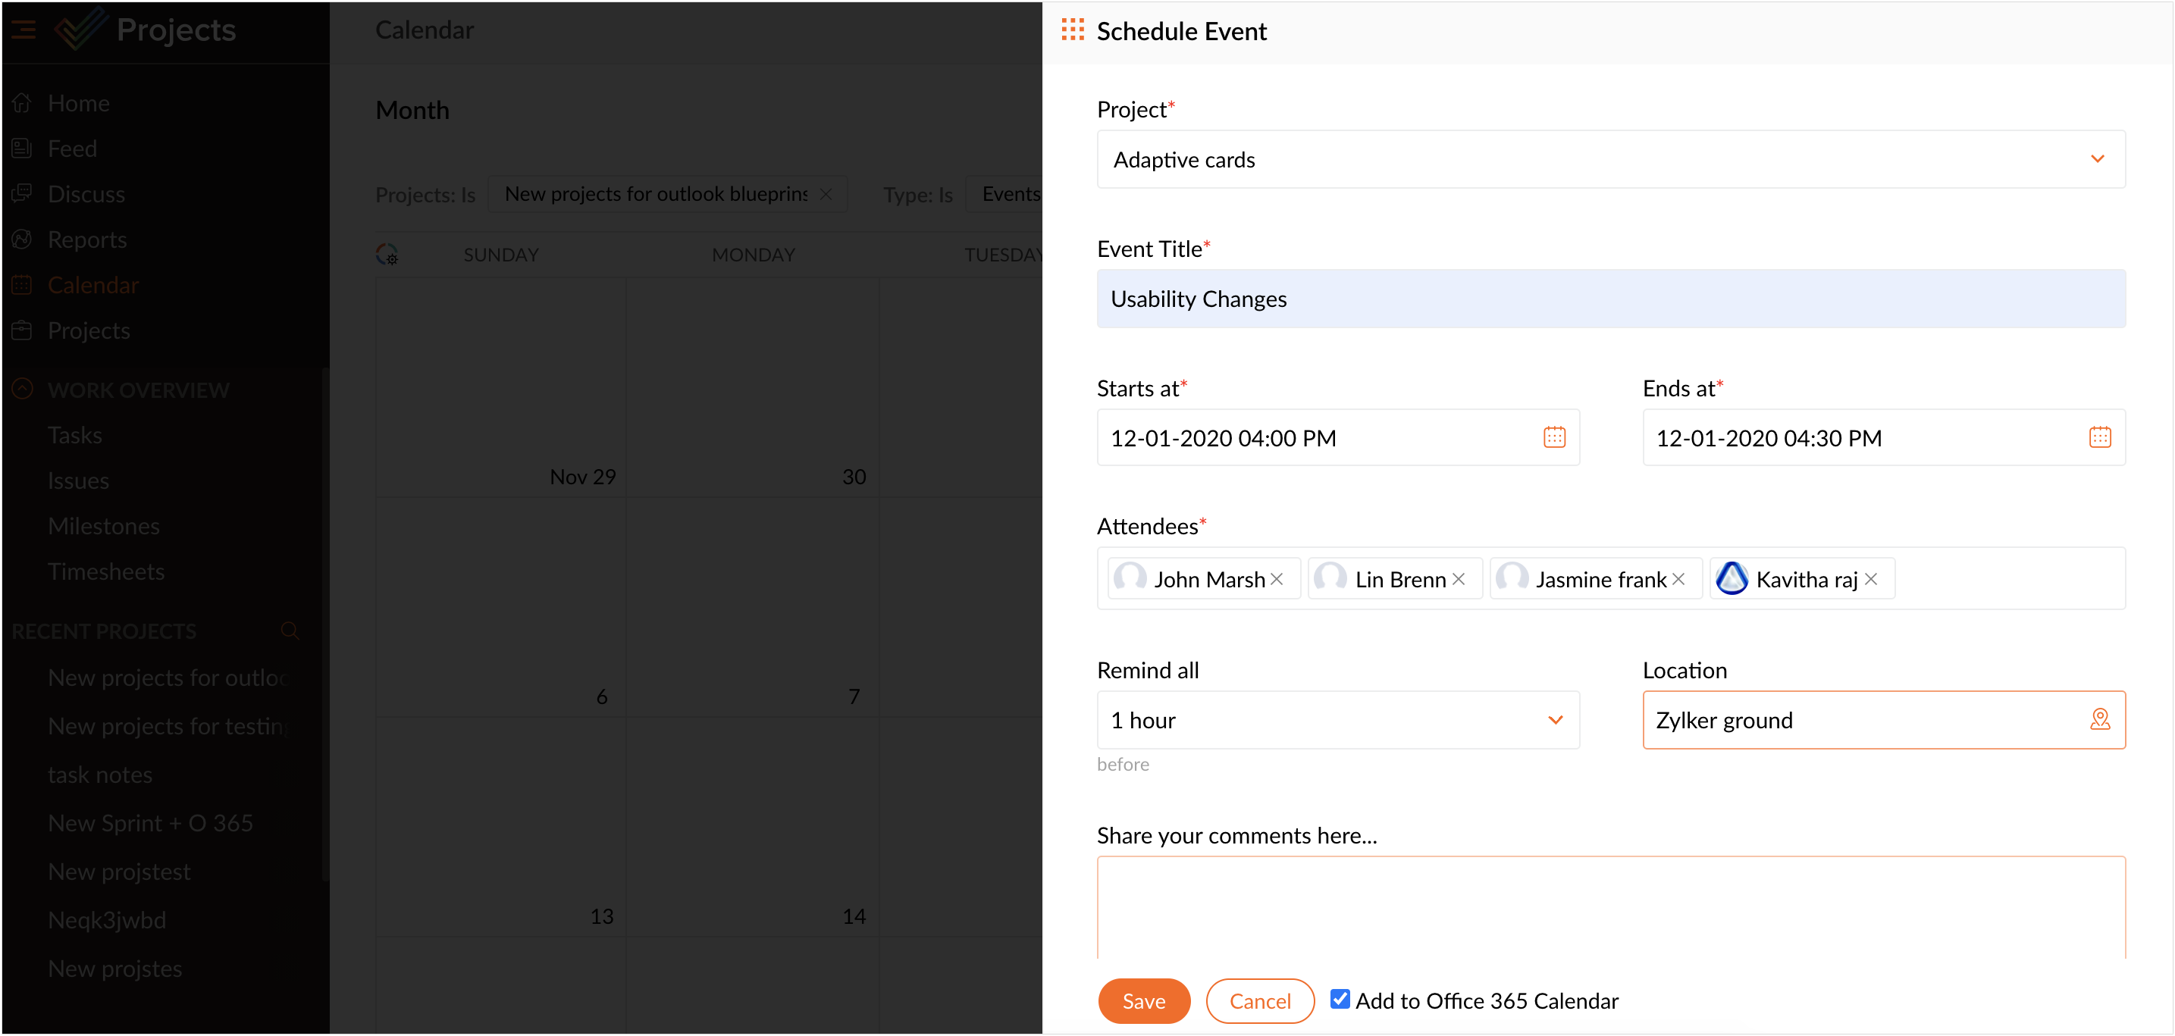Remove the 'New projects for outlook' filter
Image resolution: width=2175 pixels, height=1036 pixels.
[826, 194]
